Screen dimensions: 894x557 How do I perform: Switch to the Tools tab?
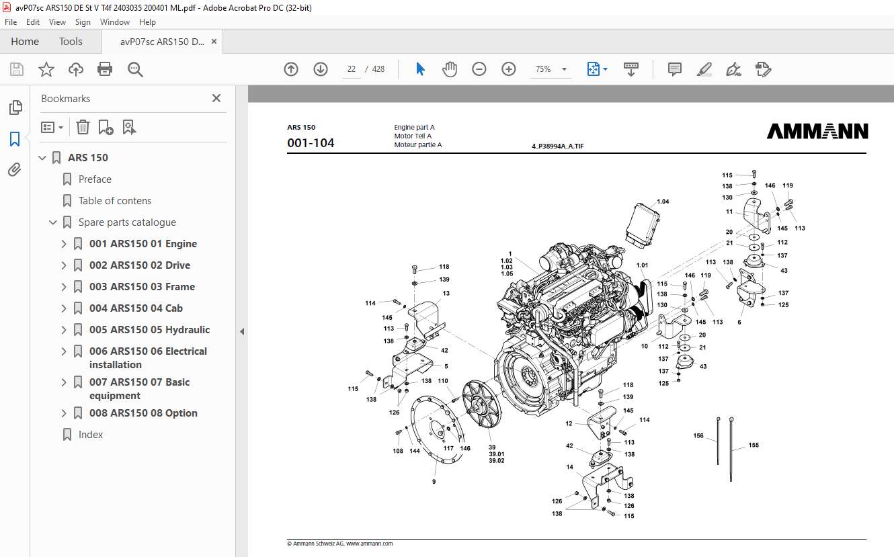click(x=71, y=42)
